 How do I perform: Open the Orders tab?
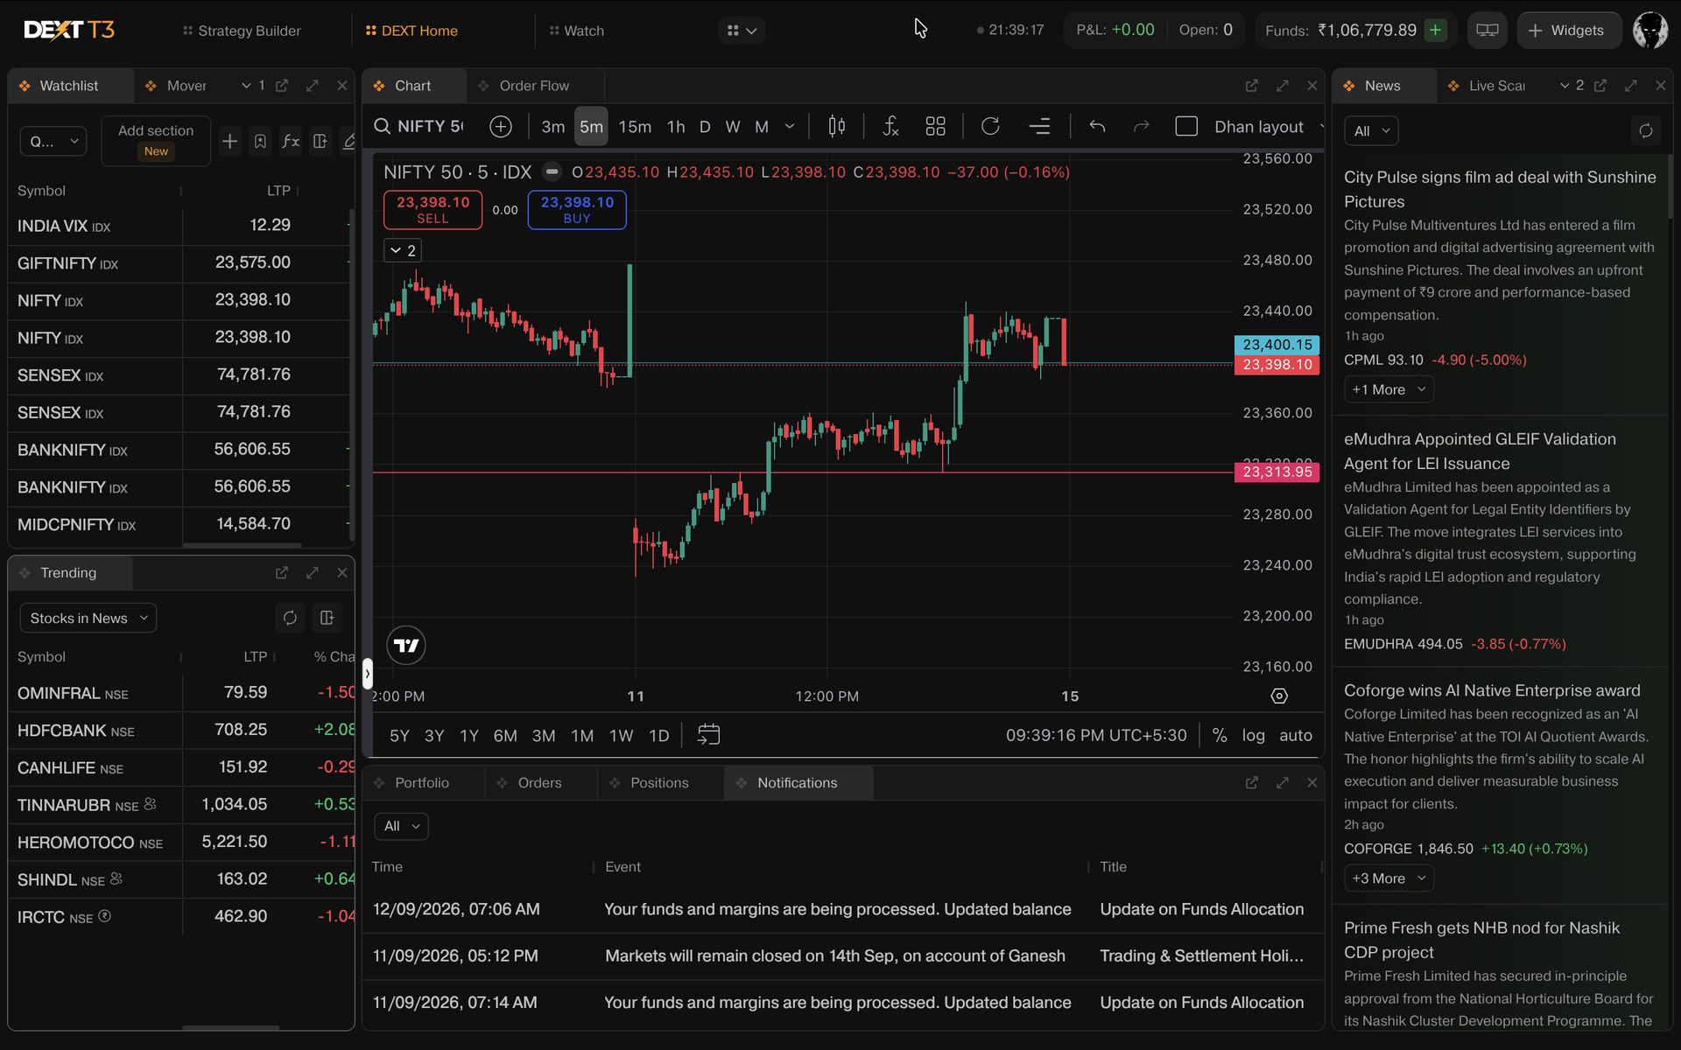coord(540,782)
